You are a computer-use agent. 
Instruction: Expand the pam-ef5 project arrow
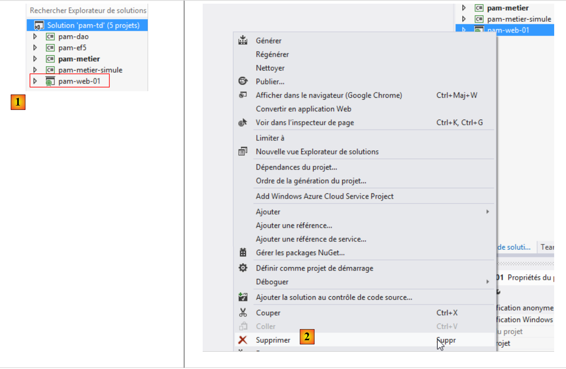point(35,48)
